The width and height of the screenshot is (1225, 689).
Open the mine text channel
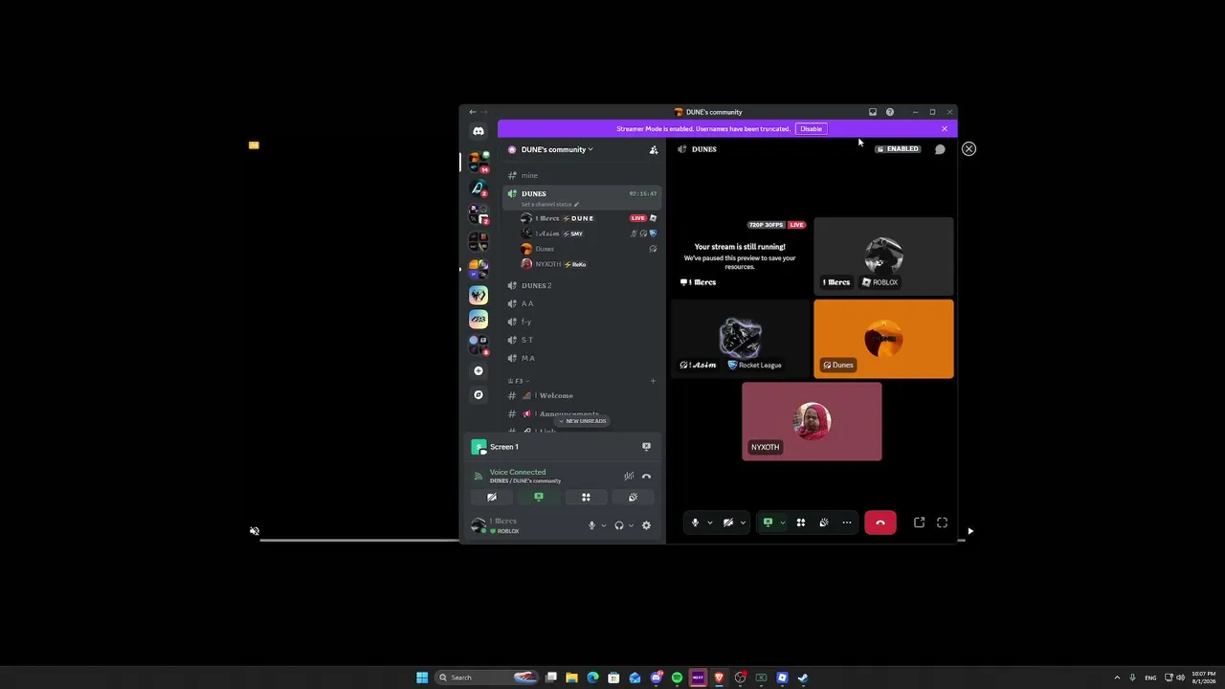coord(582,175)
